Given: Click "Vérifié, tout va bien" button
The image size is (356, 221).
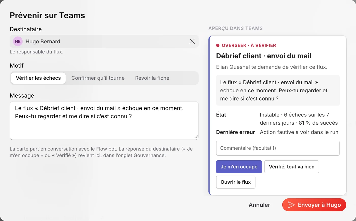Looking at the screenshot, I should 292,167.
